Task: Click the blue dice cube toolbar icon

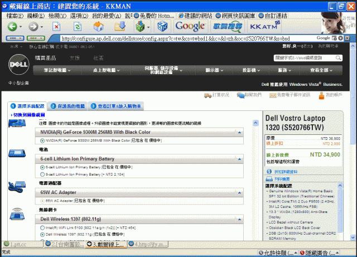Action: click(162, 27)
